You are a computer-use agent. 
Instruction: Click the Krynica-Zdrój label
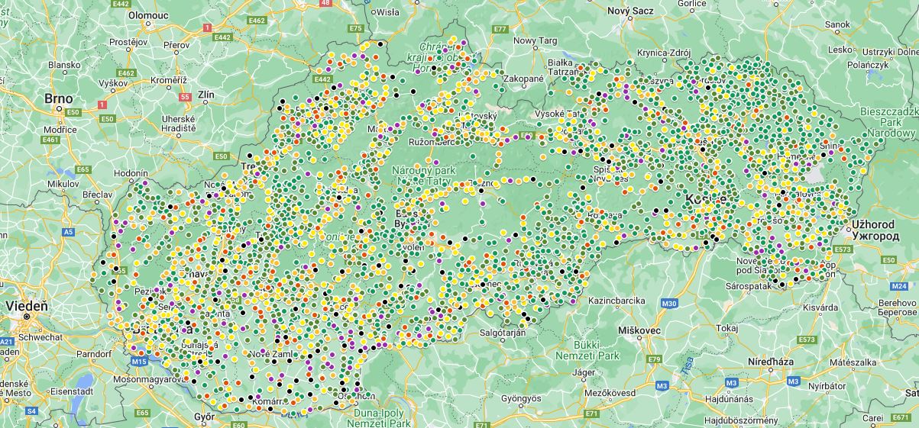tap(664, 53)
